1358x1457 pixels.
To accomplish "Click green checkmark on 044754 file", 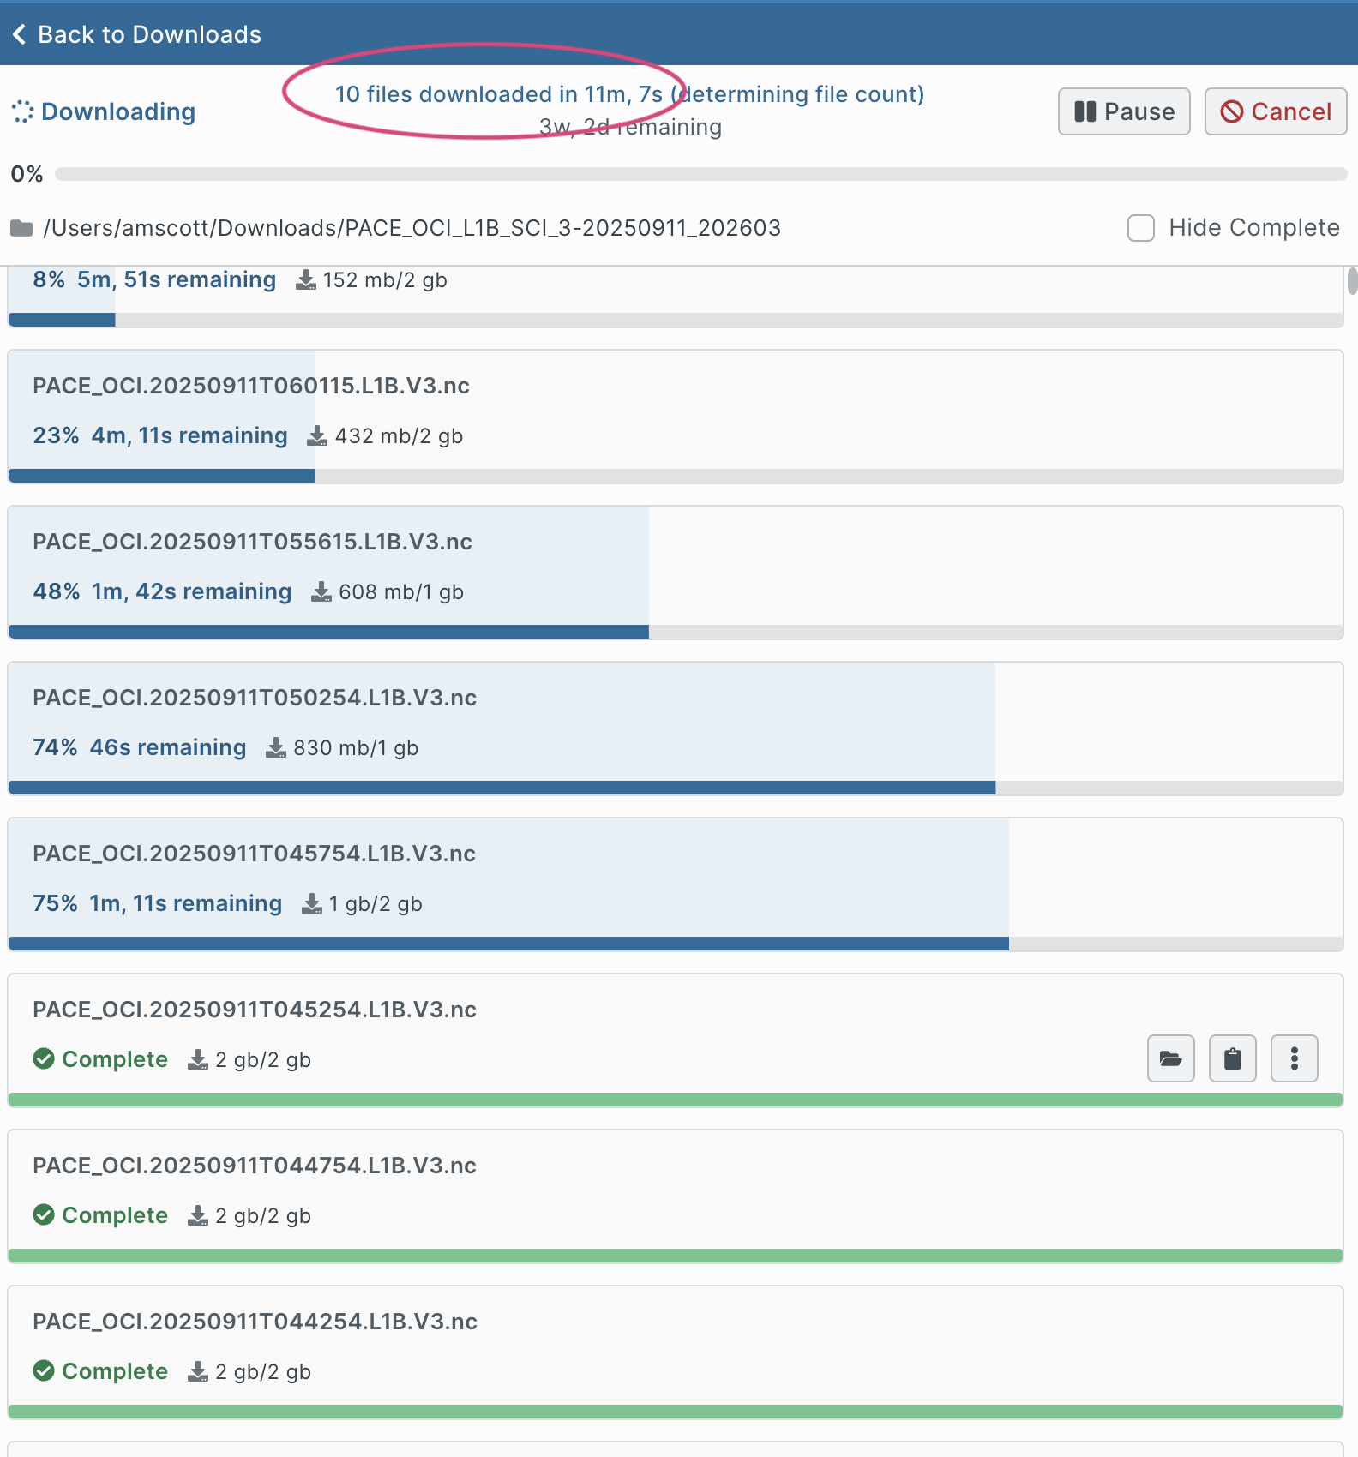I will (44, 1215).
